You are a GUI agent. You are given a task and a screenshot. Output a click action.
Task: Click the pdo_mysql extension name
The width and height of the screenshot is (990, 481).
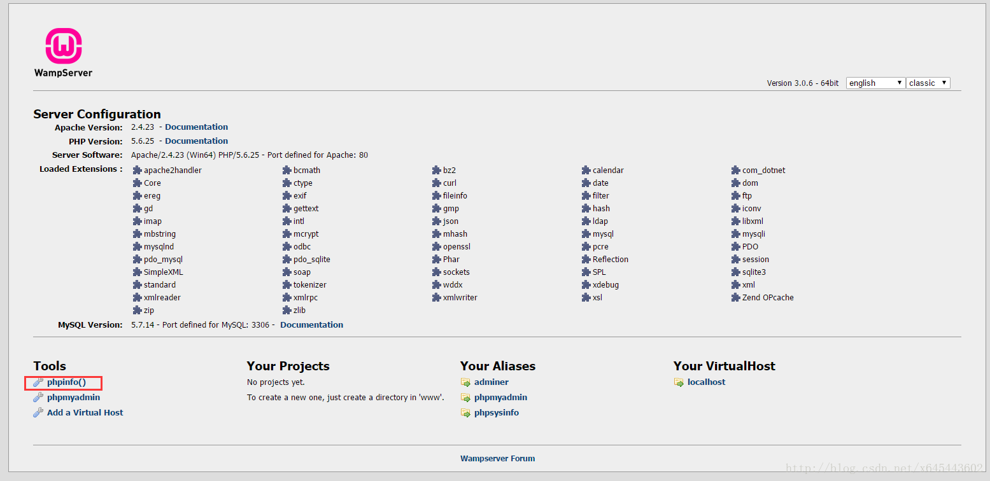click(163, 260)
